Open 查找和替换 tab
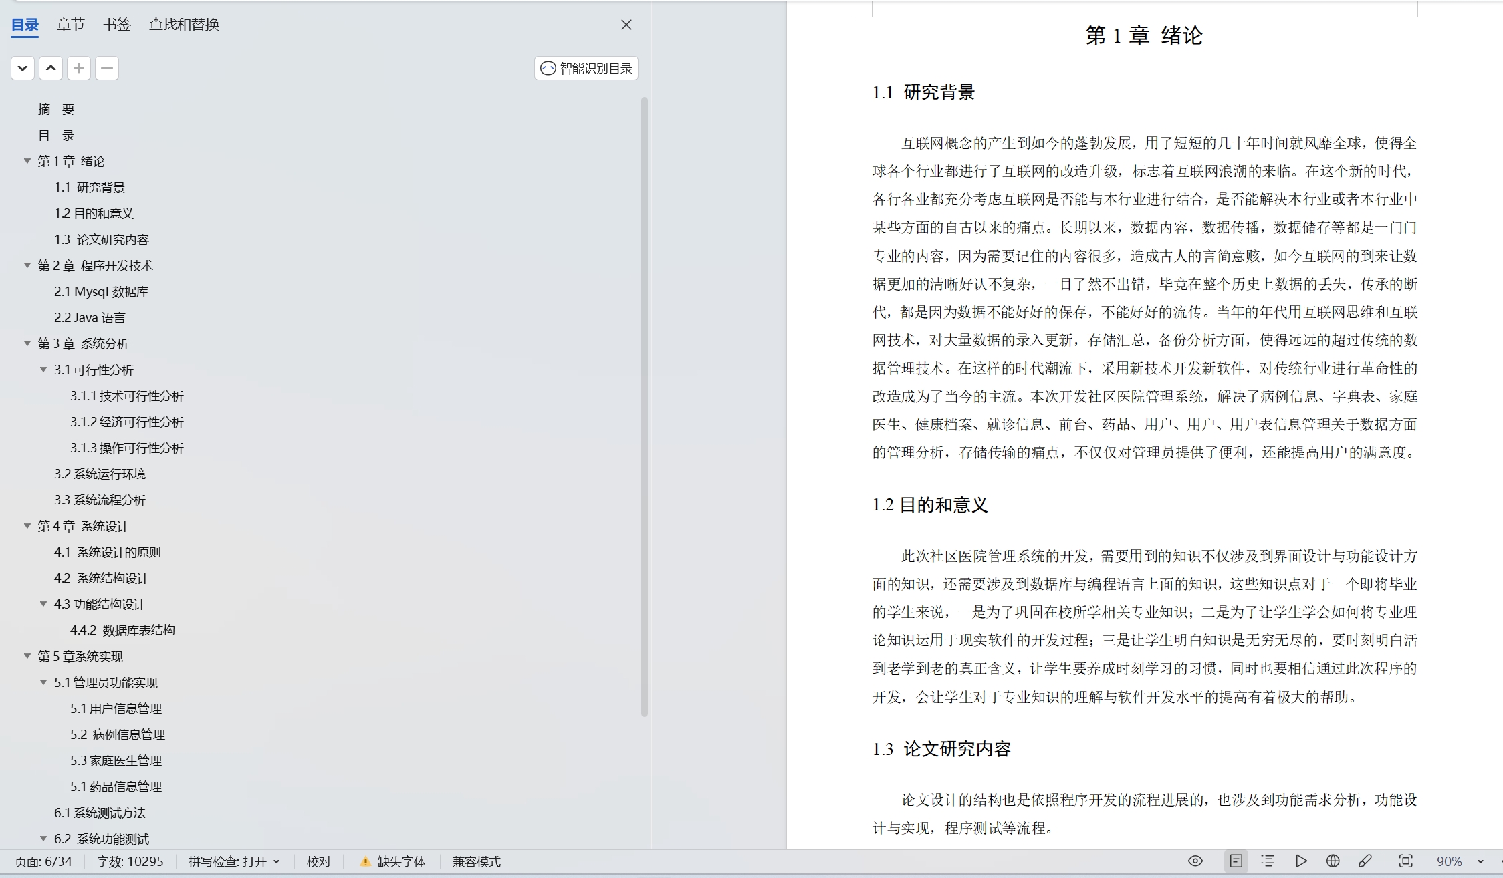The width and height of the screenshot is (1503, 878). coord(184,25)
